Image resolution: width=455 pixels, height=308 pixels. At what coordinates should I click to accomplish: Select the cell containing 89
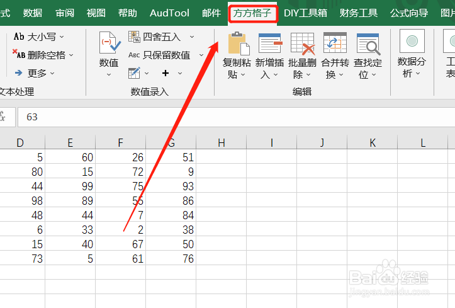tap(70, 200)
